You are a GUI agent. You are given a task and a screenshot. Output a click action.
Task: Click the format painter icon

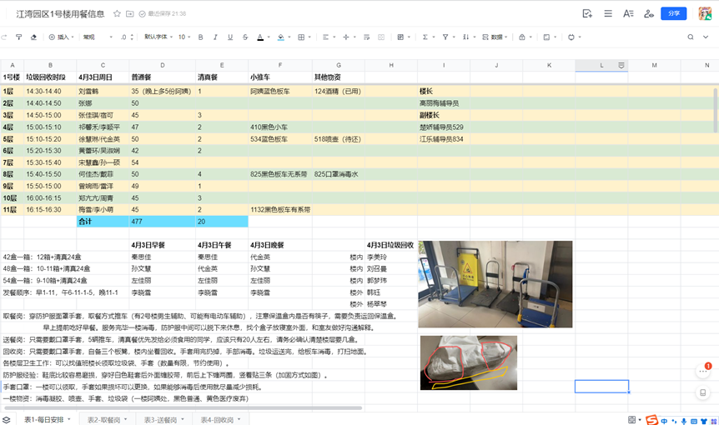pos(19,37)
